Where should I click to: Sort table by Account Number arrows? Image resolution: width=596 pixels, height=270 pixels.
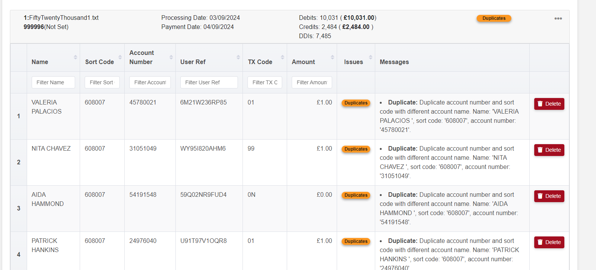pyautogui.click(x=171, y=57)
